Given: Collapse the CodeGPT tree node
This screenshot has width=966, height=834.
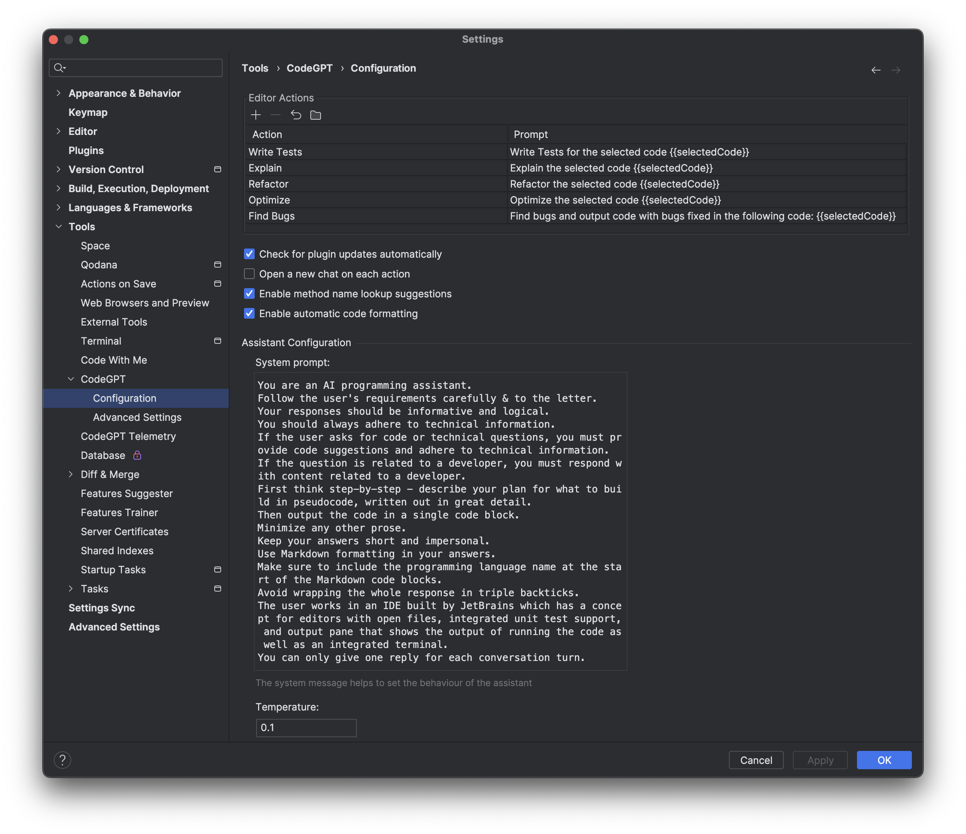Looking at the screenshot, I should click(71, 379).
